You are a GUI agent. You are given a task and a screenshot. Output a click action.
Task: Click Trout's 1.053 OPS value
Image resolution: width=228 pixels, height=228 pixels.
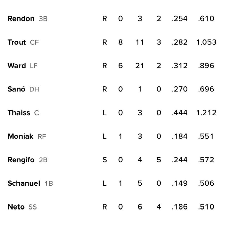(206, 42)
